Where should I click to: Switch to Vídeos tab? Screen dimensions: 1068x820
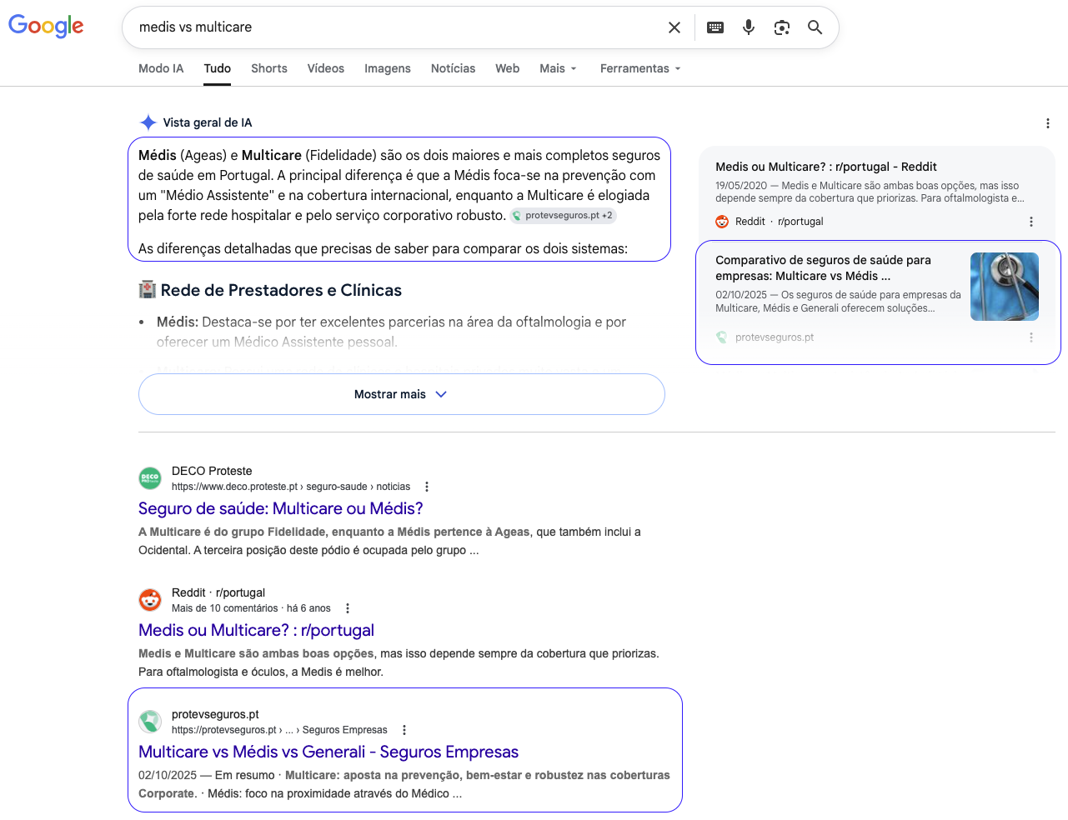click(326, 68)
